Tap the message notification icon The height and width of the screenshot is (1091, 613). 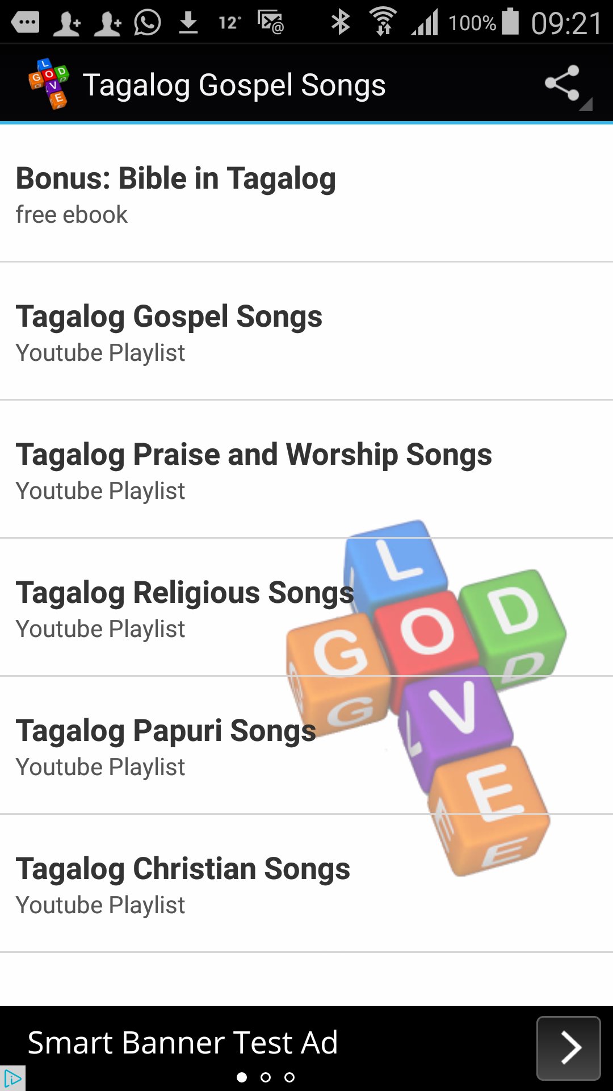coord(25,23)
